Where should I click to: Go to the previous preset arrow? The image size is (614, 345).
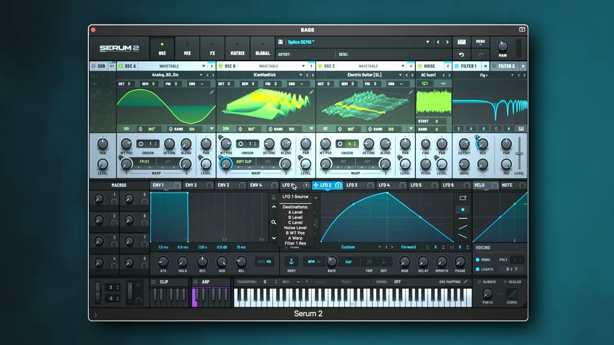pos(437,42)
